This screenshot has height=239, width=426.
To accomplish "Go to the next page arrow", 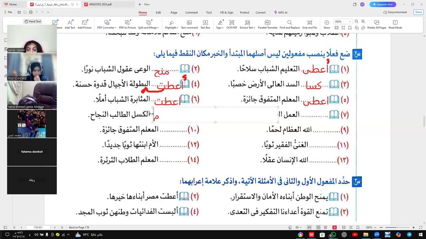I will click(x=55, y=227).
